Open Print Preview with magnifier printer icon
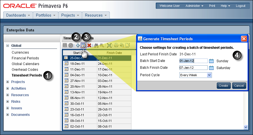The height and width of the screenshot is (135, 253). (122, 46)
